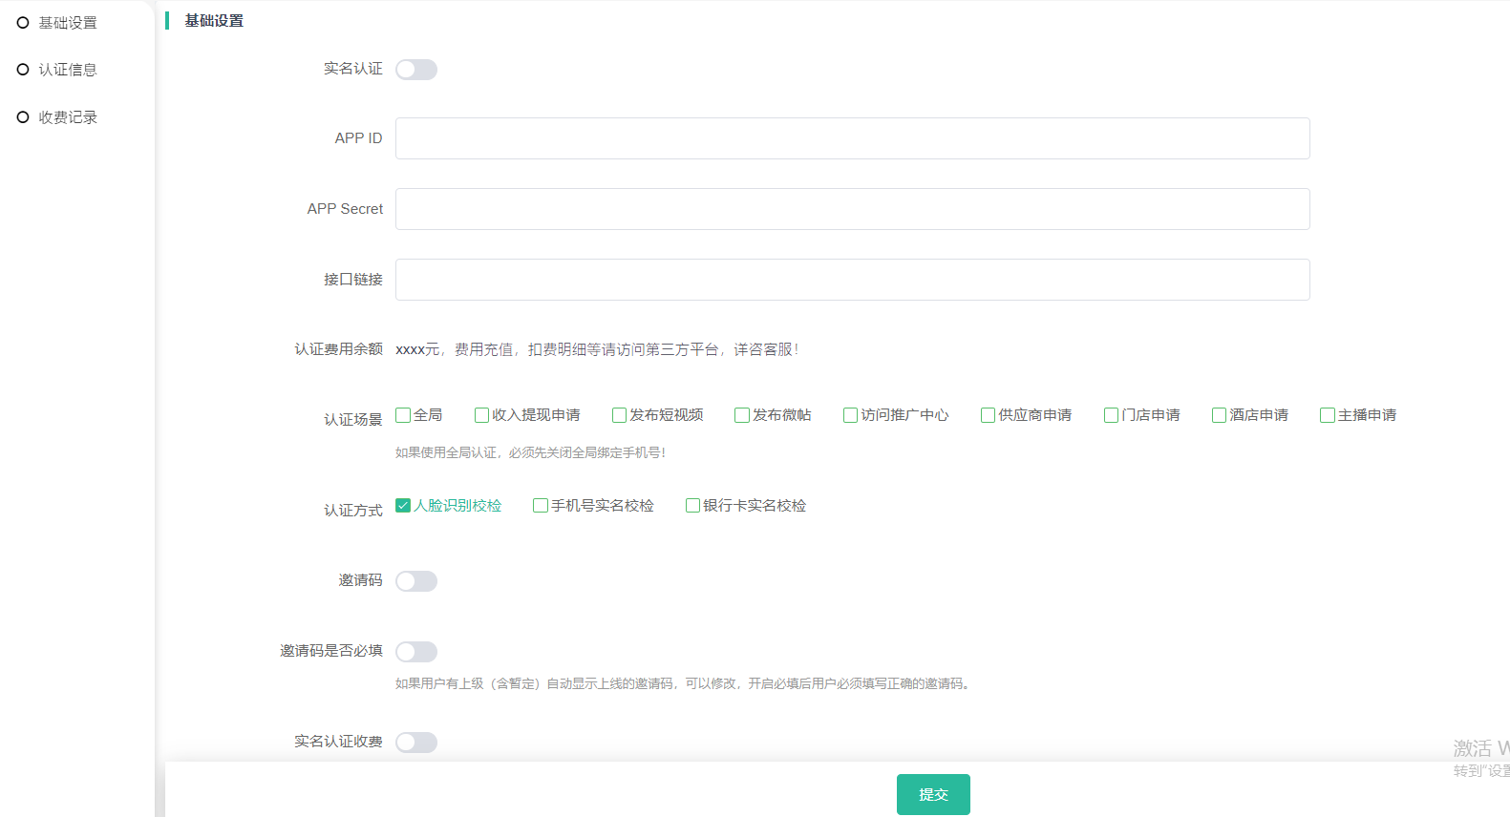Click the APP ID input field
Image resolution: width=1510 pixels, height=817 pixels.
(x=852, y=138)
